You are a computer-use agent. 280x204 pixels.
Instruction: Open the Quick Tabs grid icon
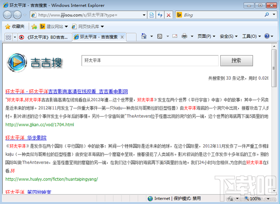click(x=8, y=37)
